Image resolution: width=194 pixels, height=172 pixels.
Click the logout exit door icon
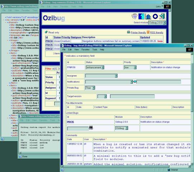(162, 16)
